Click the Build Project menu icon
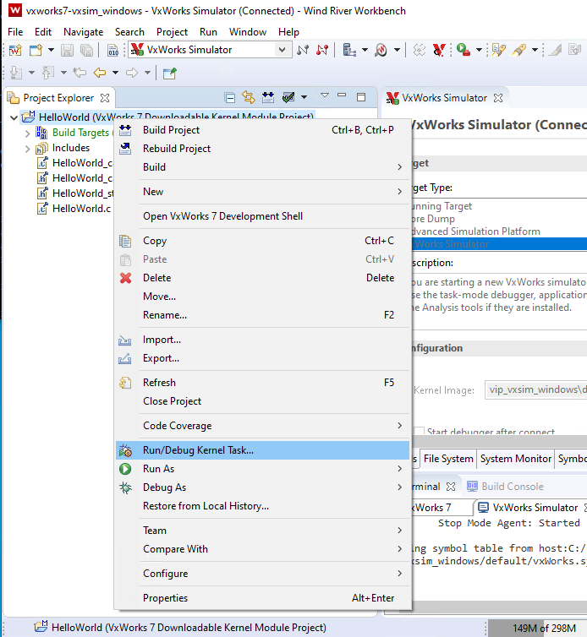This screenshot has width=587, height=637. [x=126, y=130]
